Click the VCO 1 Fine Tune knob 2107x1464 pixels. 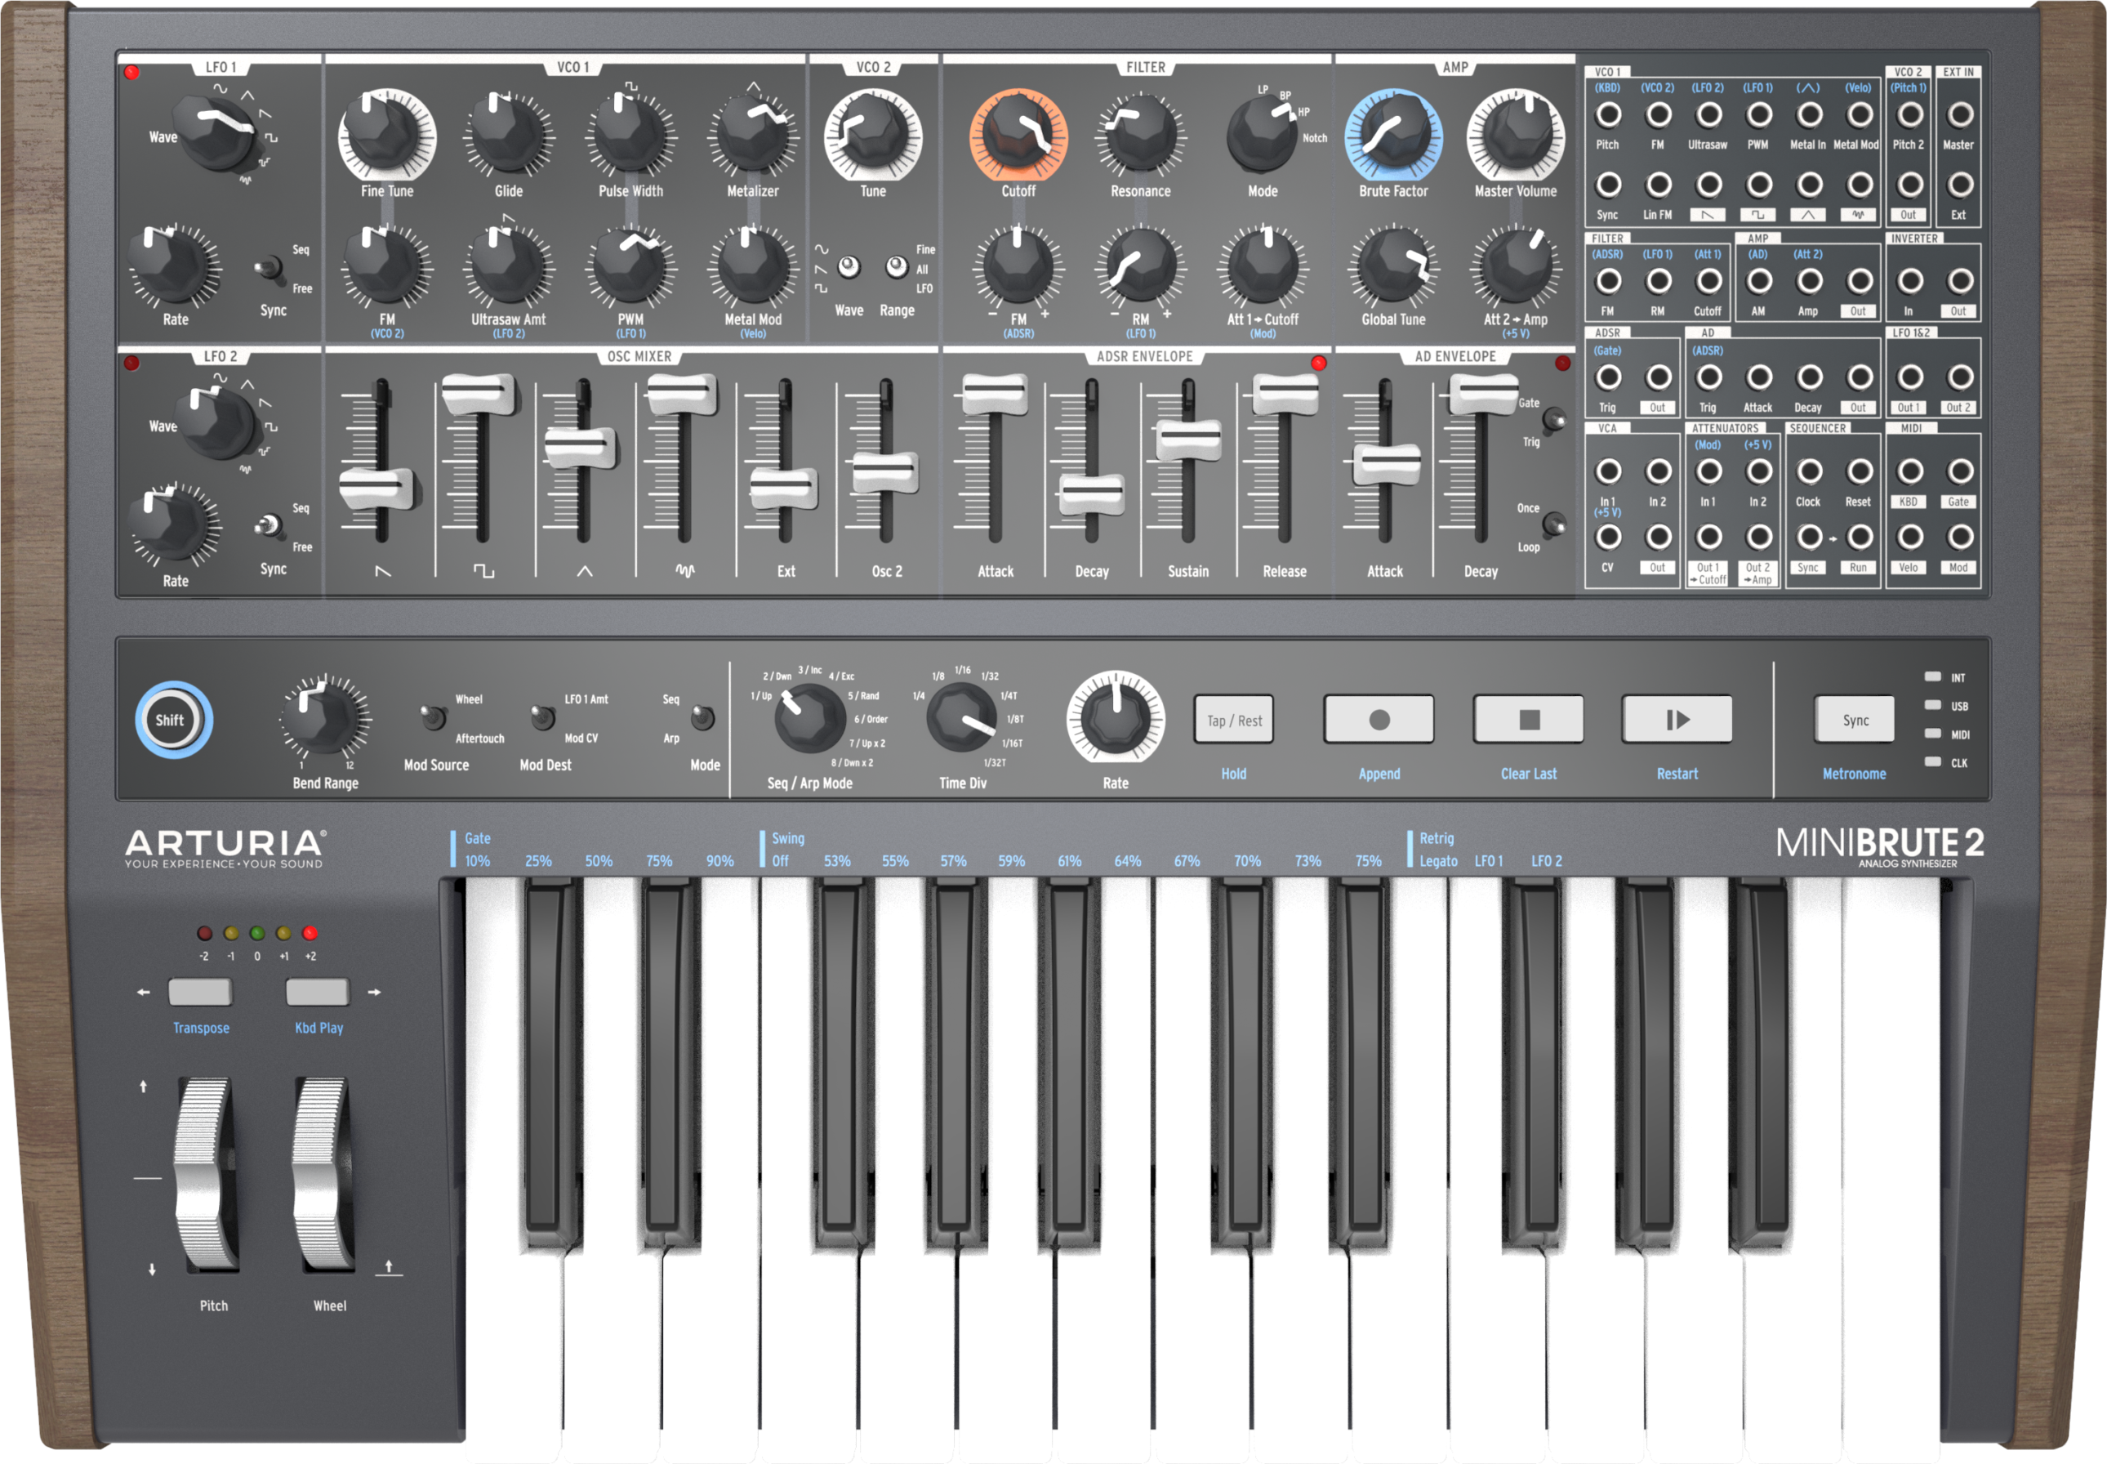(387, 136)
